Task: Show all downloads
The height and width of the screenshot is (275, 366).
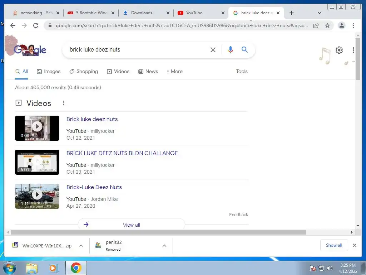Action: tap(334, 245)
